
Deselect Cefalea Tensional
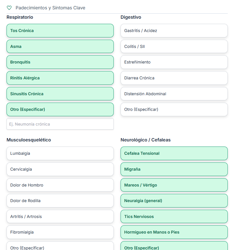pos(174,153)
